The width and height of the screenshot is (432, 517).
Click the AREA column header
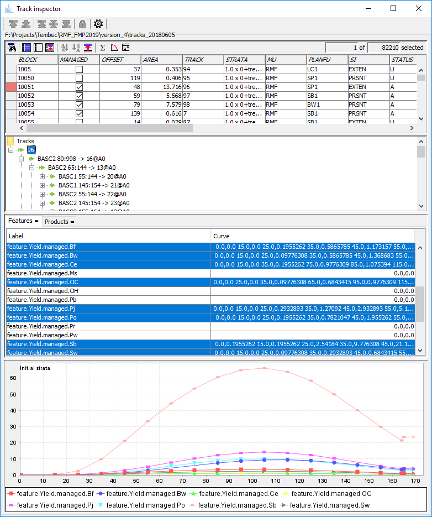coord(161,60)
